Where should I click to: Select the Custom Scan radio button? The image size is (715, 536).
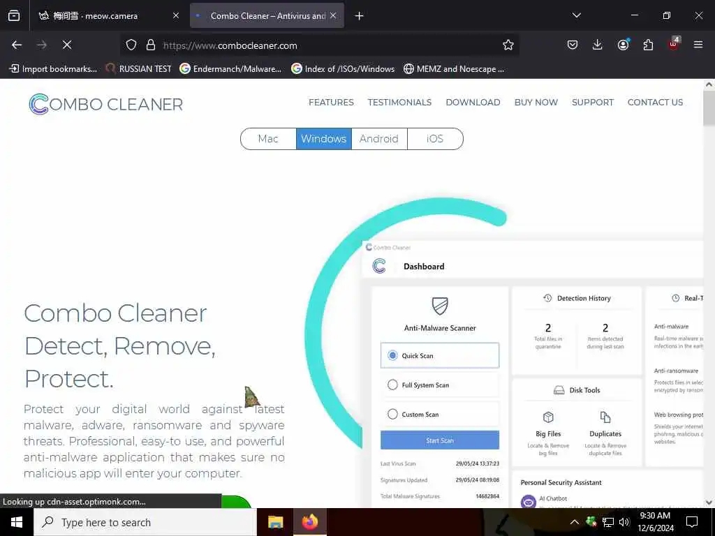pyautogui.click(x=392, y=415)
